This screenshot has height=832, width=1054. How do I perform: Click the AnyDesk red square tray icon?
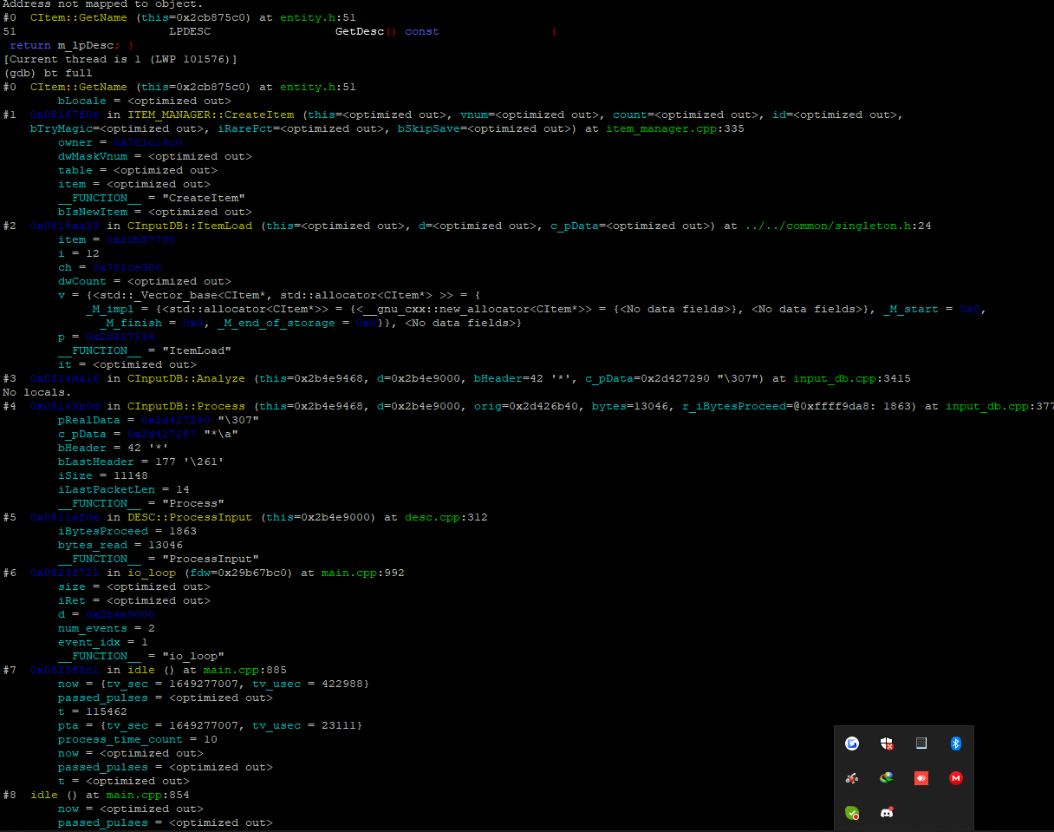pos(921,778)
